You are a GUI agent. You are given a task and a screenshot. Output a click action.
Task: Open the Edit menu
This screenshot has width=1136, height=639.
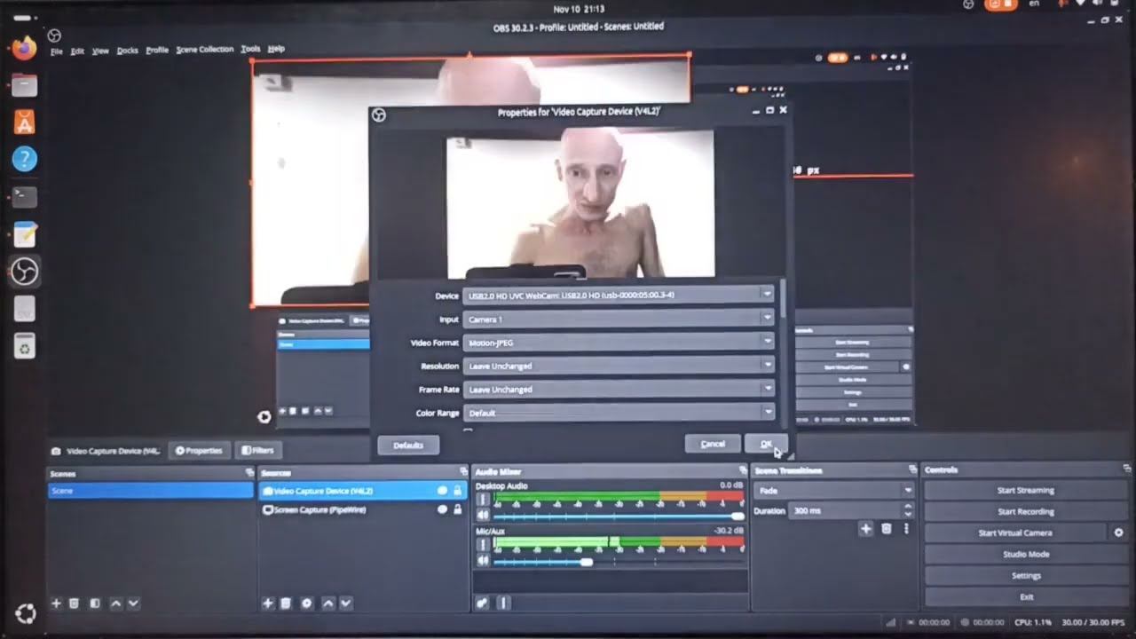coord(77,51)
